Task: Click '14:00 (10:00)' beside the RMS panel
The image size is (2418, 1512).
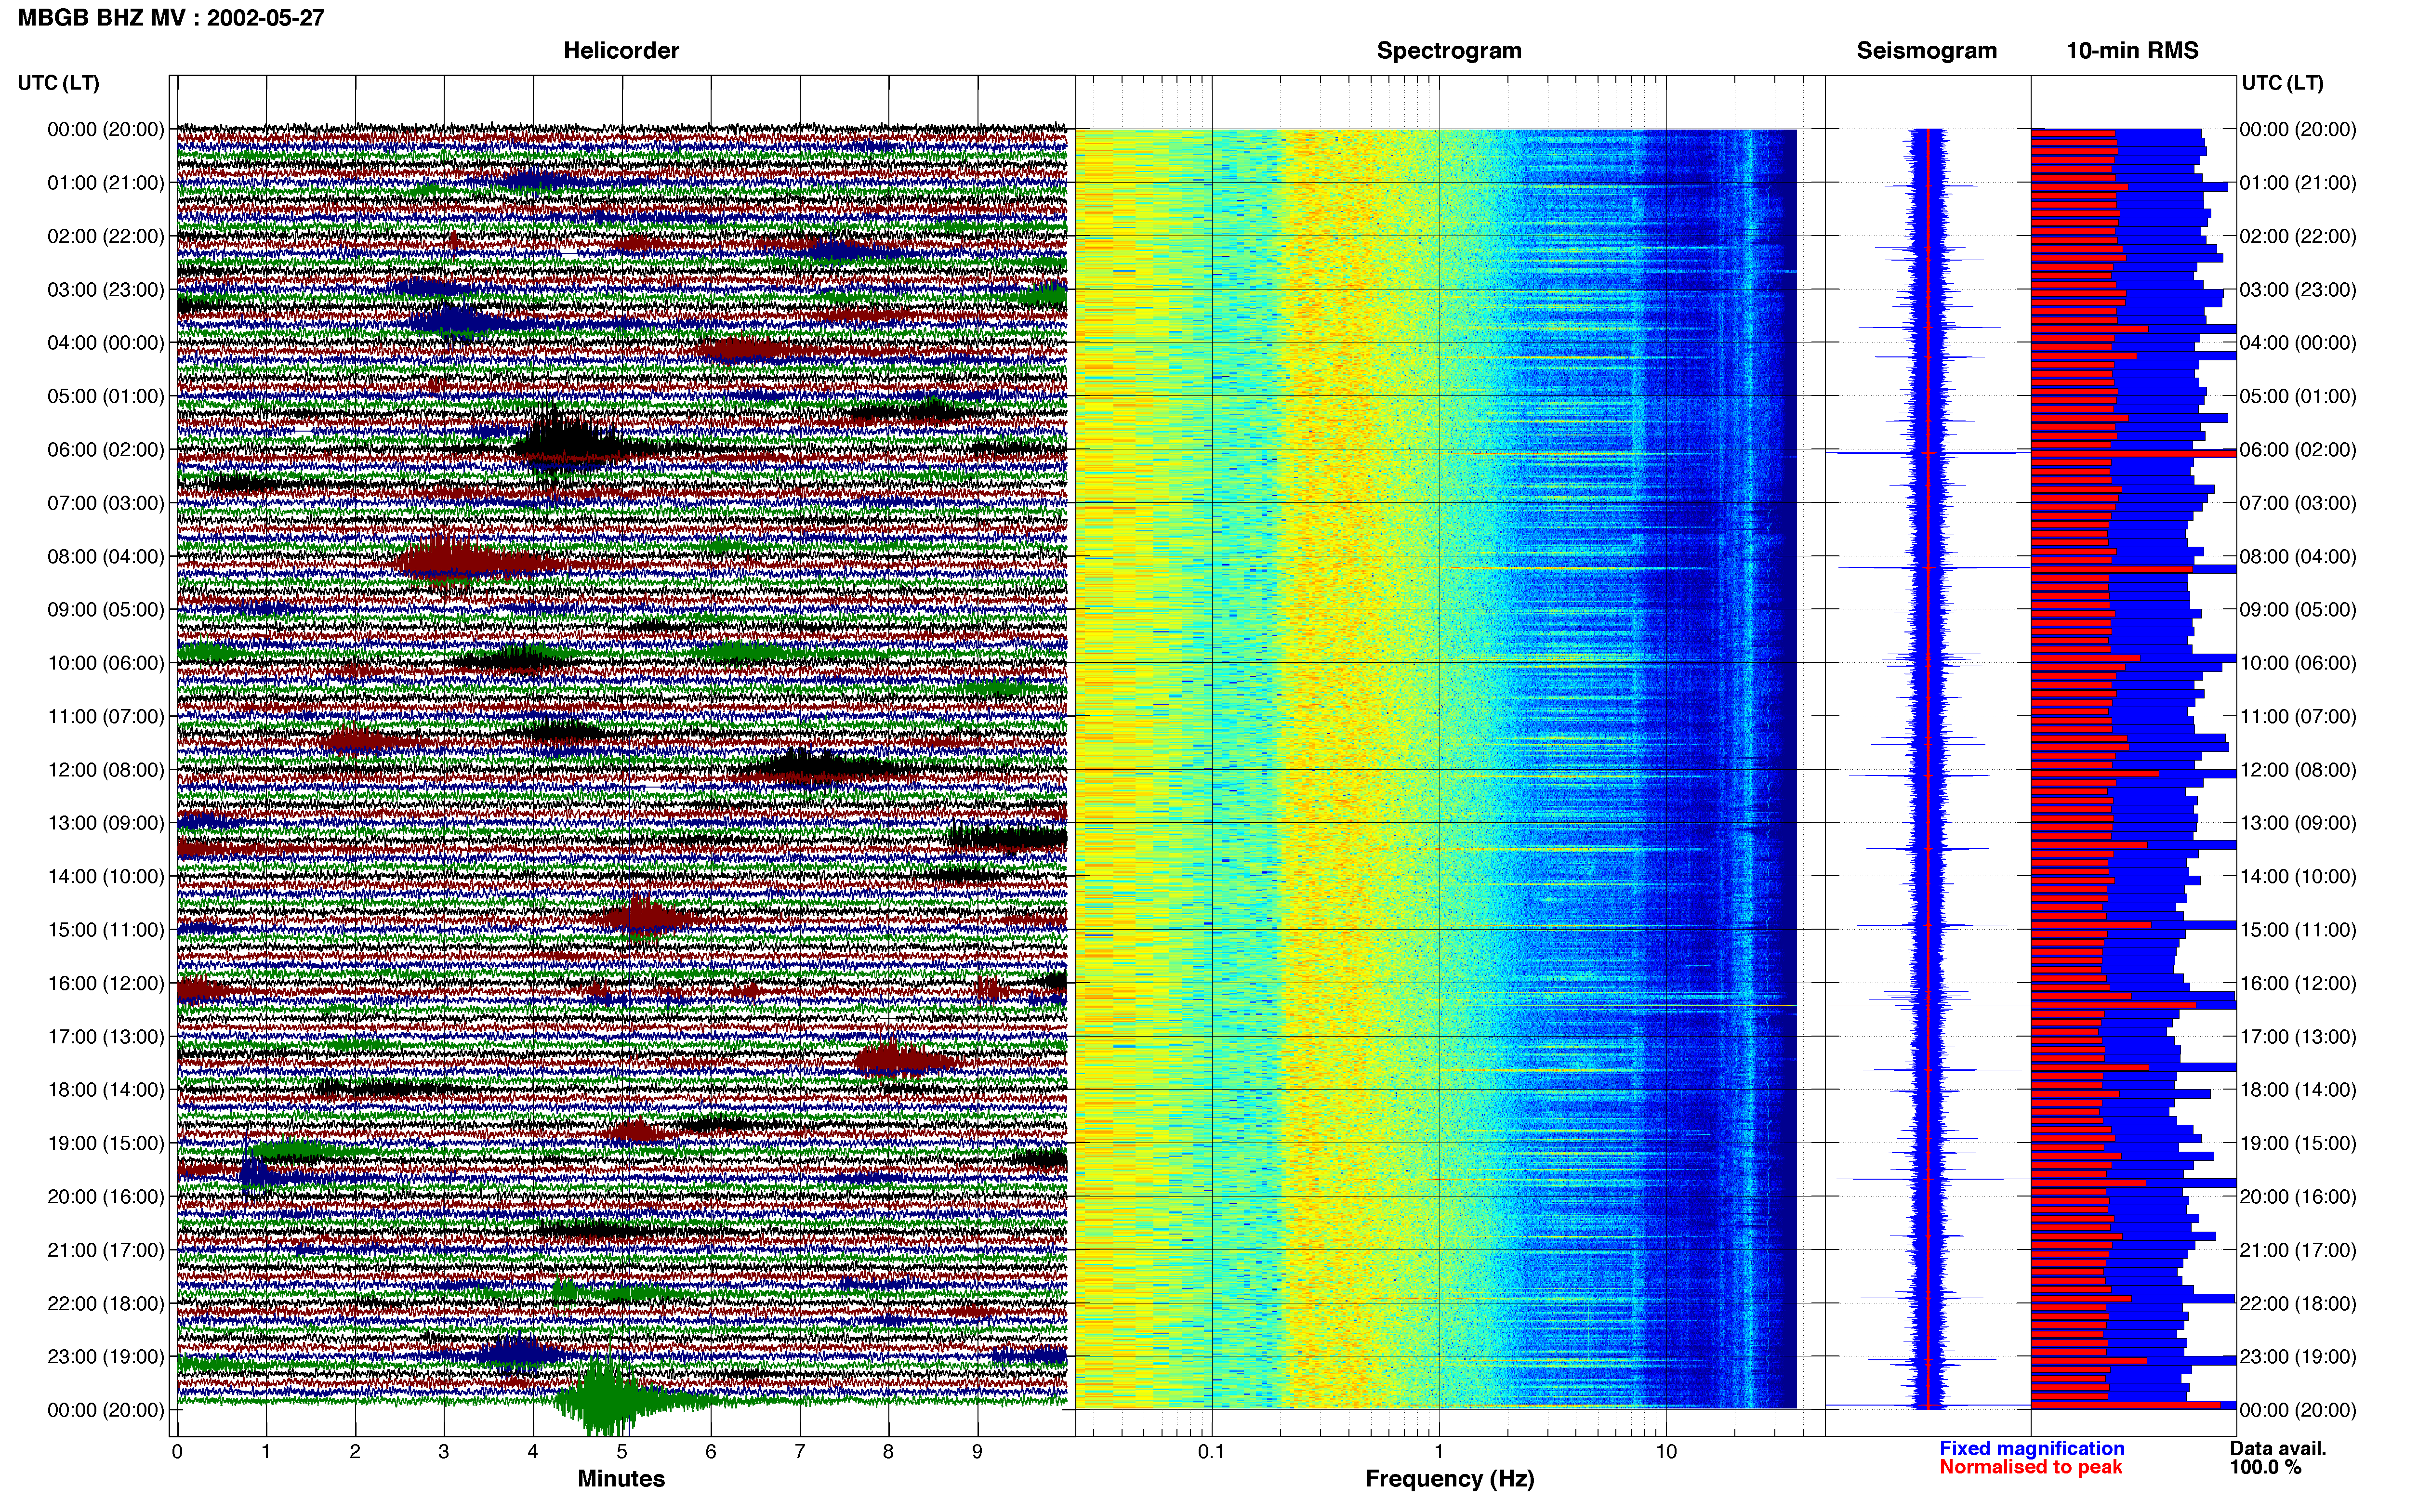Action: point(2298,876)
